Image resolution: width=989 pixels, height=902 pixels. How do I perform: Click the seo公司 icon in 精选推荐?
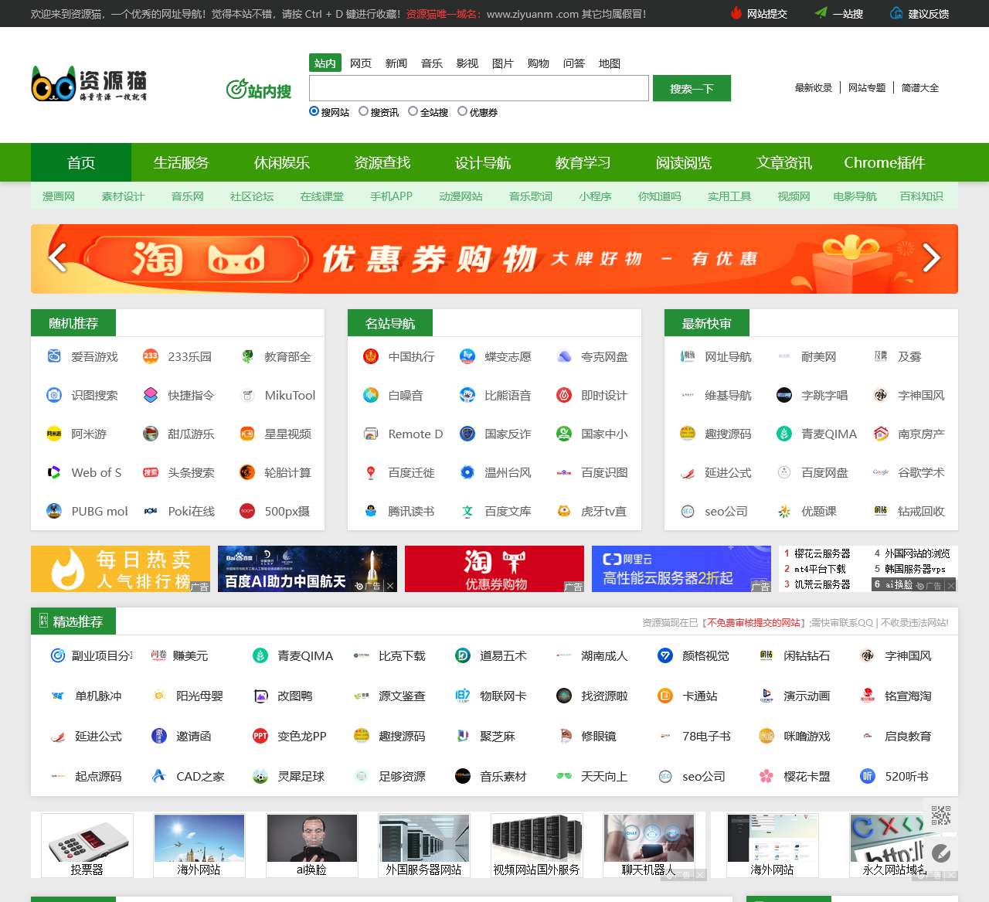pyautogui.click(x=665, y=776)
